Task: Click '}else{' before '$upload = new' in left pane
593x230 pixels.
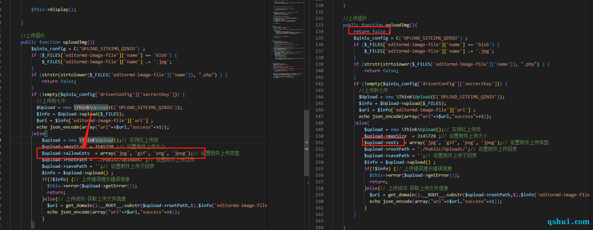Action: click(x=39, y=133)
